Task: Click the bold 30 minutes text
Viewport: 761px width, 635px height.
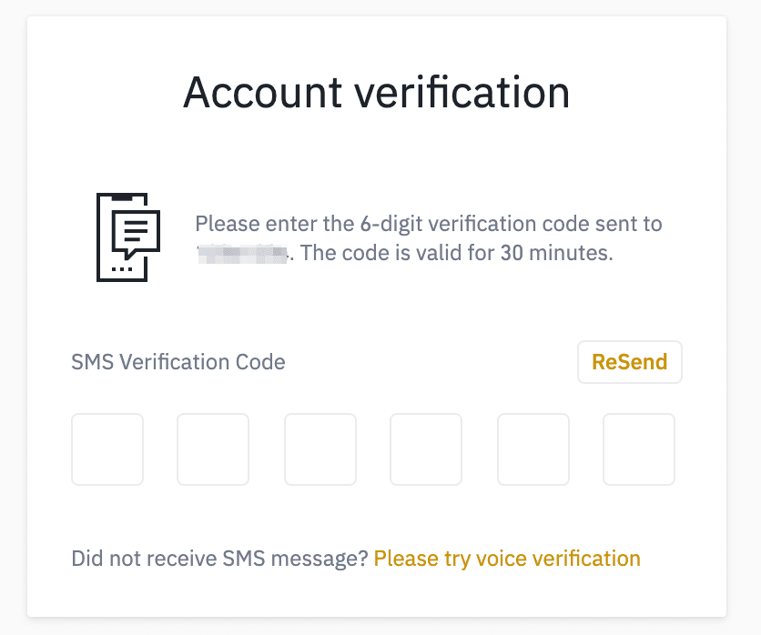Action: (x=556, y=253)
